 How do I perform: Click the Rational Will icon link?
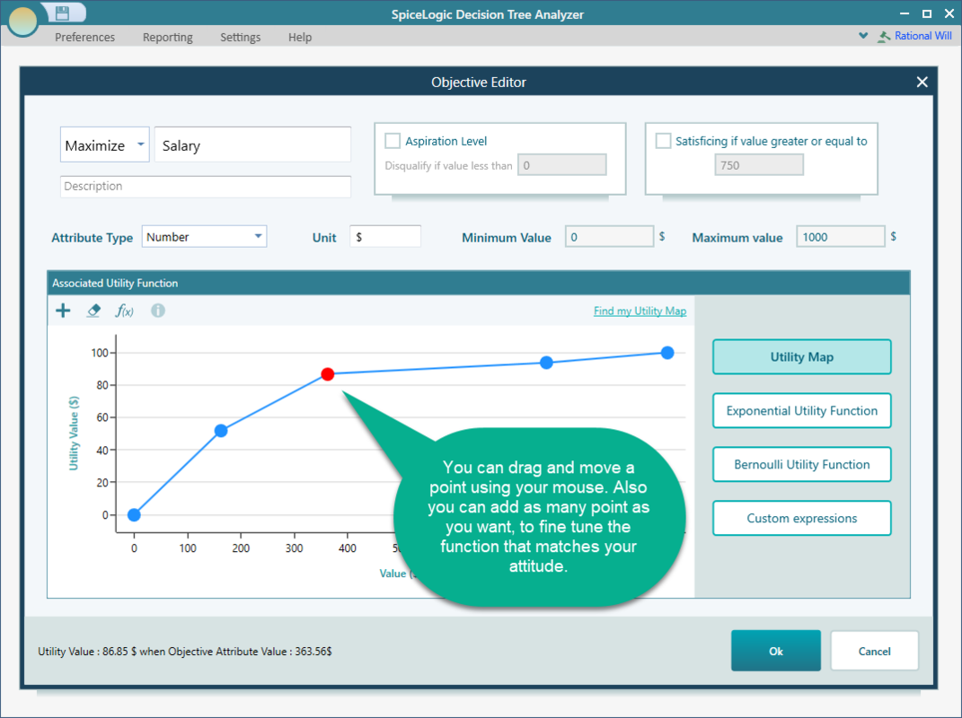coord(914,36)
